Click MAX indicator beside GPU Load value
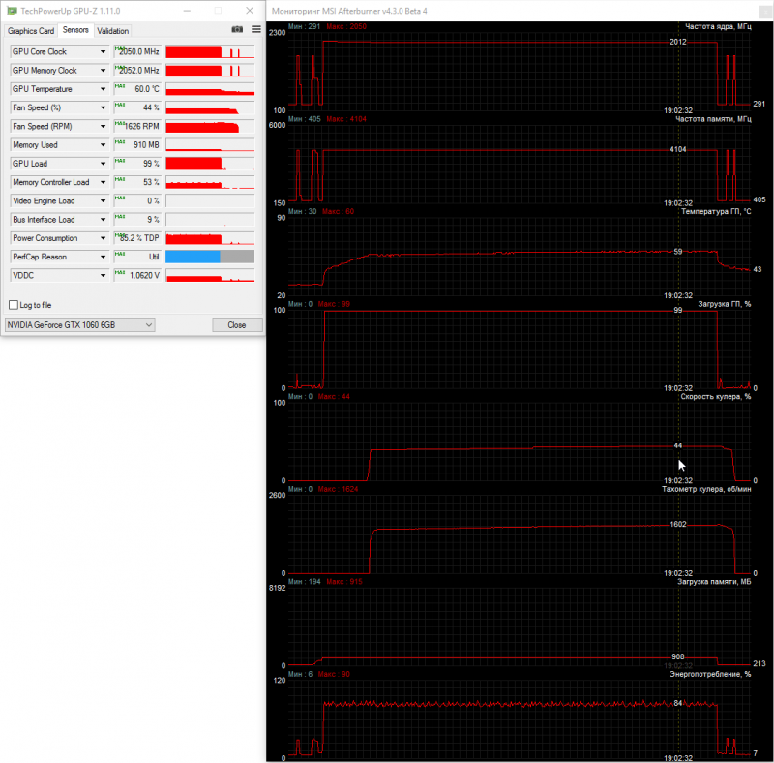Screen dimensions: 774x763 (119, 161)
